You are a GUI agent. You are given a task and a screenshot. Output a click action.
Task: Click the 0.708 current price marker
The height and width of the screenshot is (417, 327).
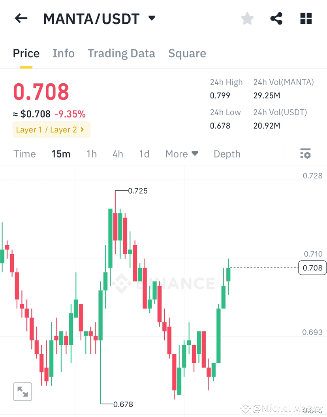click(x=312, y=268)
